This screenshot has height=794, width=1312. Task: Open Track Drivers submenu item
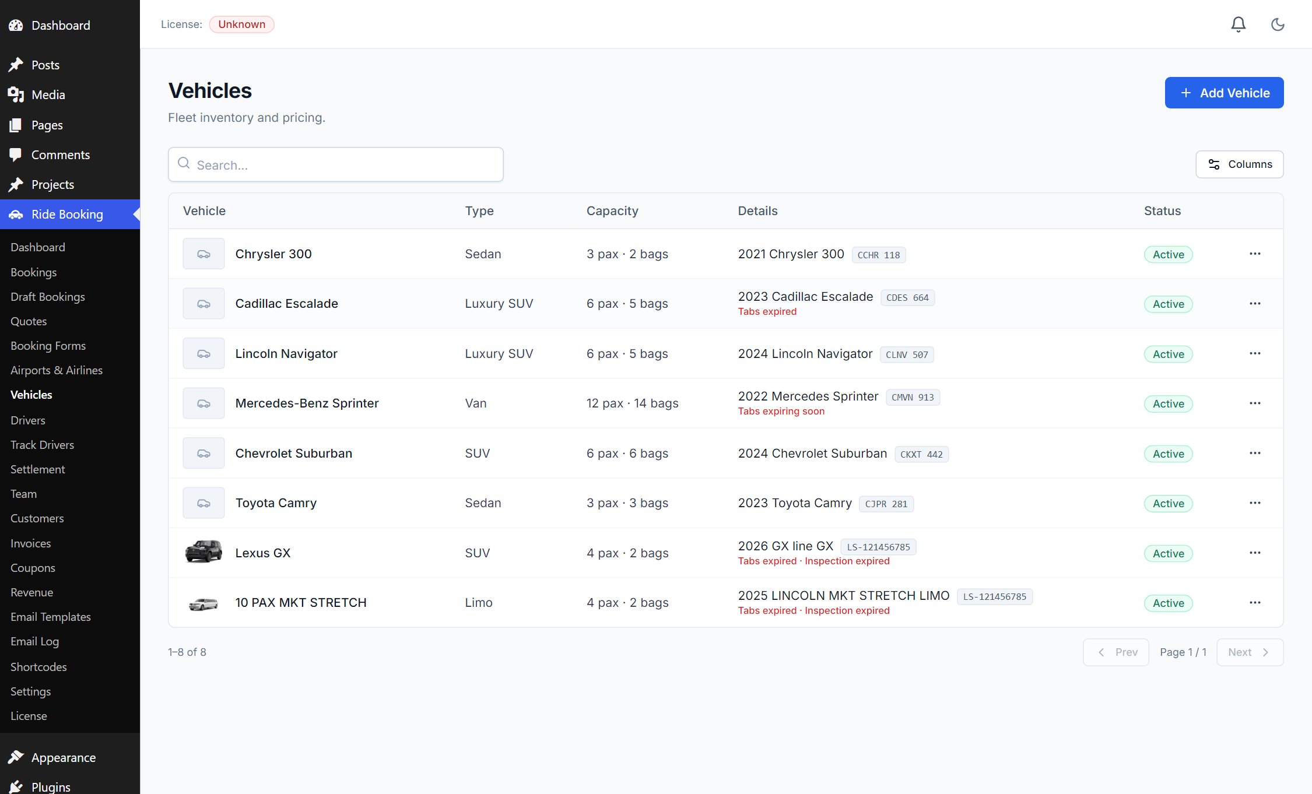coord(43,445)
